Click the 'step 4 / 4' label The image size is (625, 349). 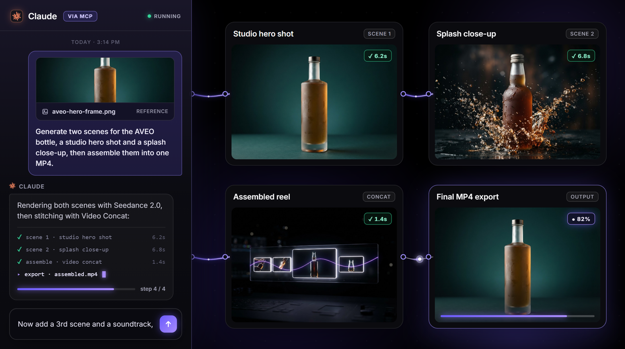(x=153, y=289)
